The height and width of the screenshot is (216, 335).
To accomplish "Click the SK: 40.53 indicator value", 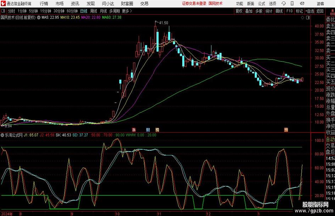I will coord(63,135).
